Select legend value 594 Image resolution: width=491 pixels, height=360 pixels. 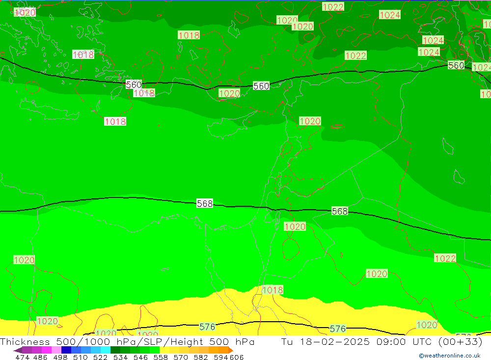(220, 357)
